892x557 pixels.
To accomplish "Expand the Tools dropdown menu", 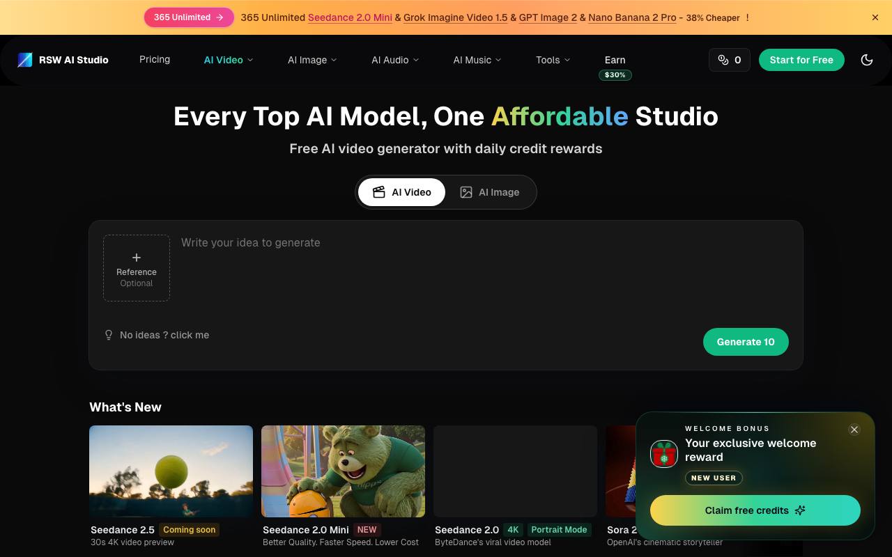I will click(x=553, y=60).
